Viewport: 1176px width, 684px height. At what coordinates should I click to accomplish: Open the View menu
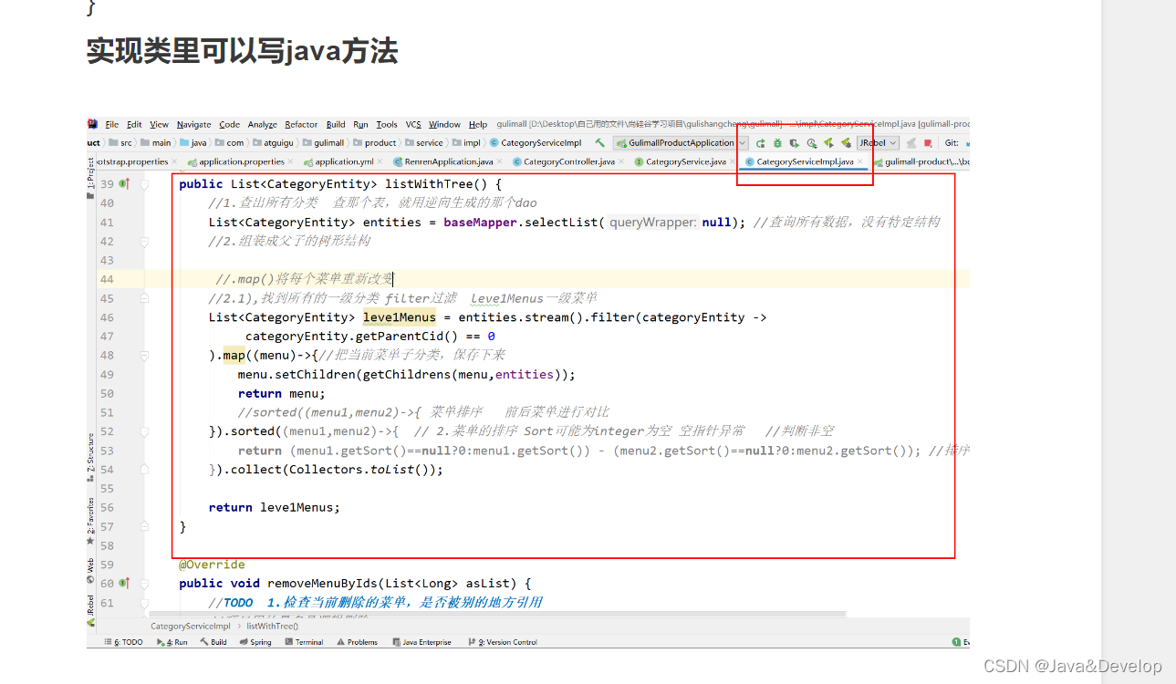(159, 124)
